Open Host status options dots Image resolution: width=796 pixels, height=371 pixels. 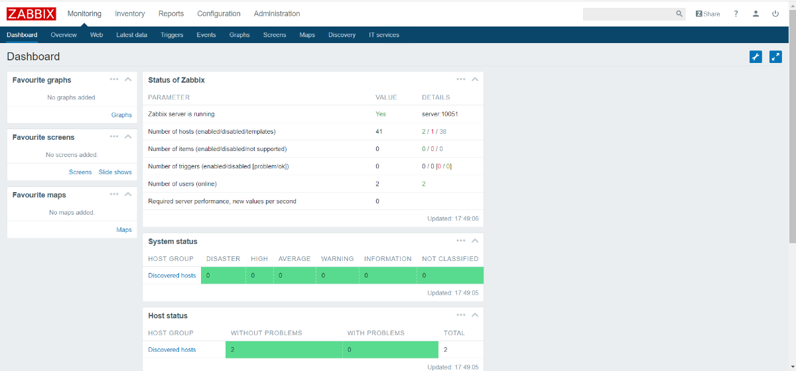coord(461,315)
